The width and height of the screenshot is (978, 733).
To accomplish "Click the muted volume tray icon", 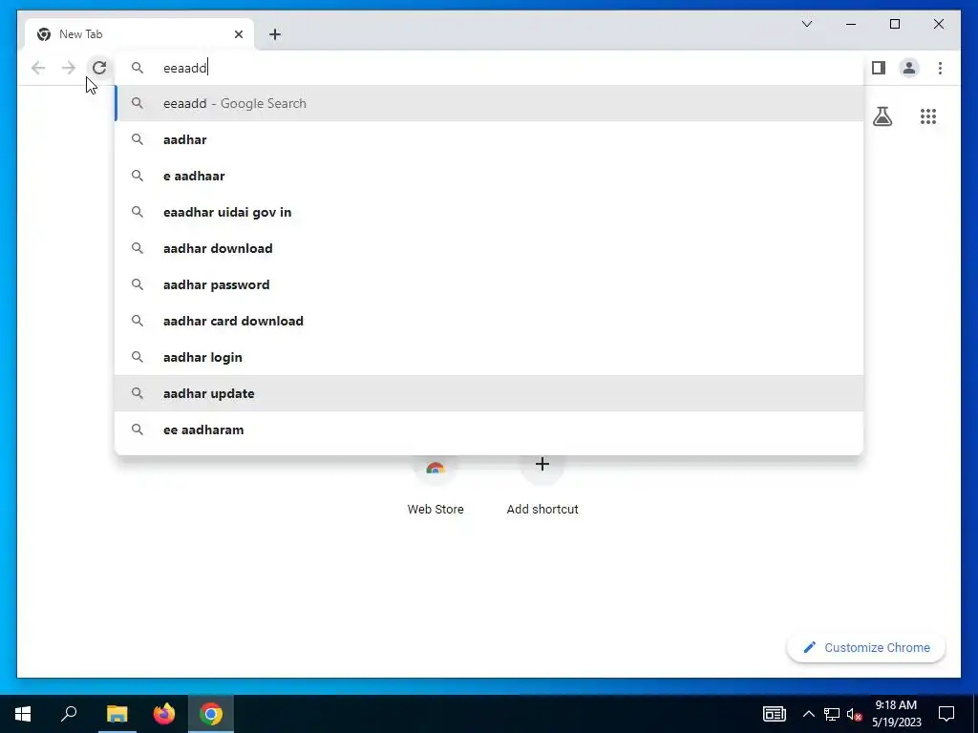I will (x=855, y=714).
